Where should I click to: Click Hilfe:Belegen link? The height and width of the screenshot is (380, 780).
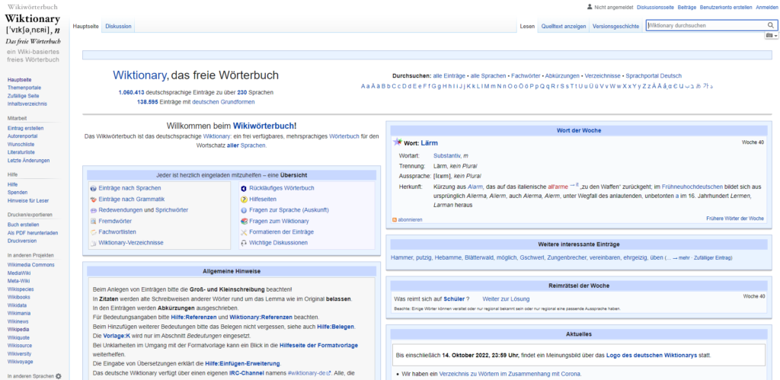(336, 326)
